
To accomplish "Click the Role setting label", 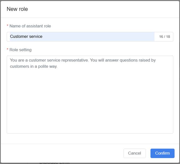I will tap(20, 50).
